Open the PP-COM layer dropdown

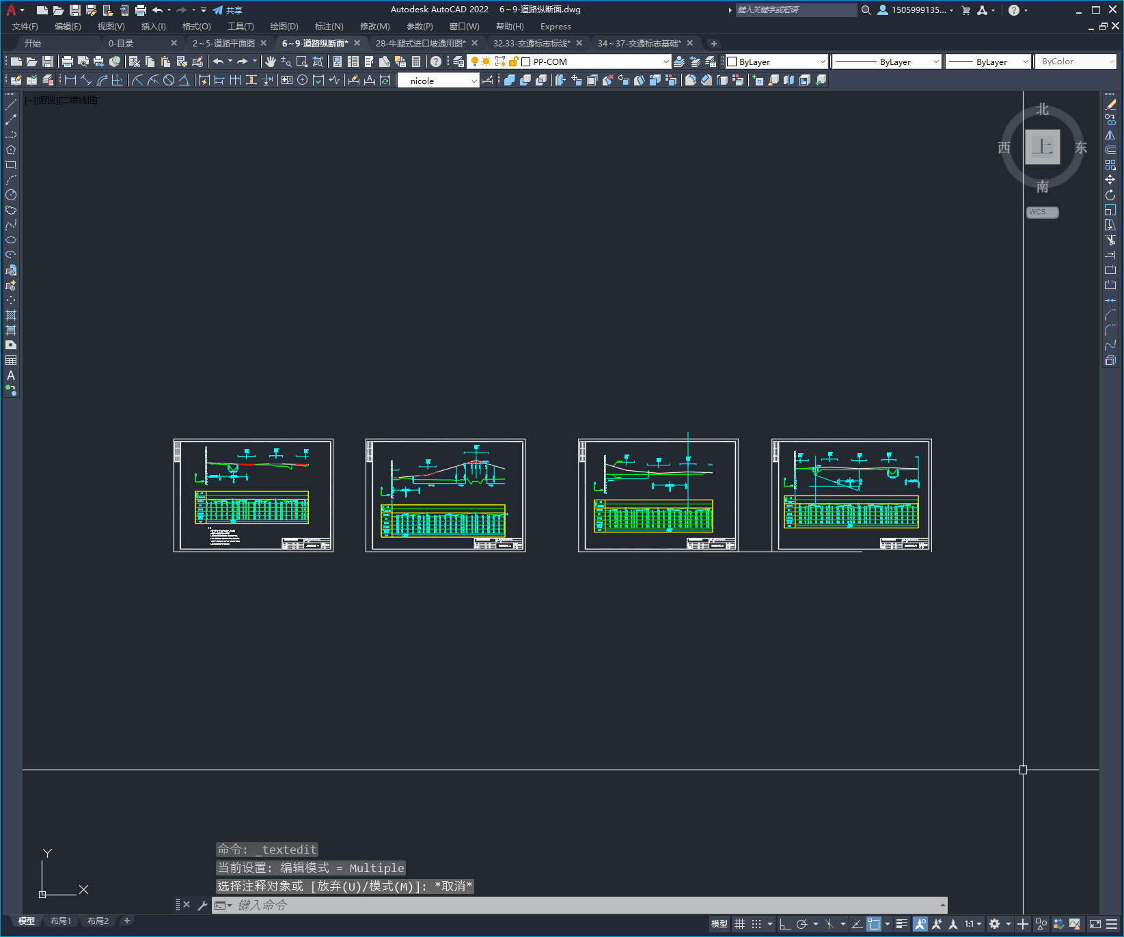(x=568, y=62)
